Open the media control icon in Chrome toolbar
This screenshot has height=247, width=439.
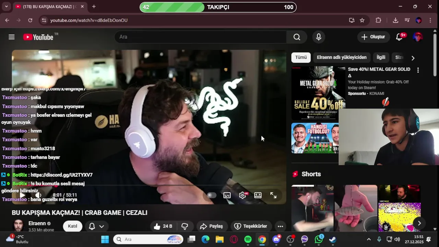[x=407, y=20]
